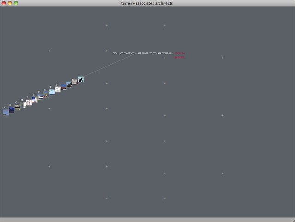Click the red 'click to access...' link
This screenshot has width=295, height=222.
tap(180, 55)
